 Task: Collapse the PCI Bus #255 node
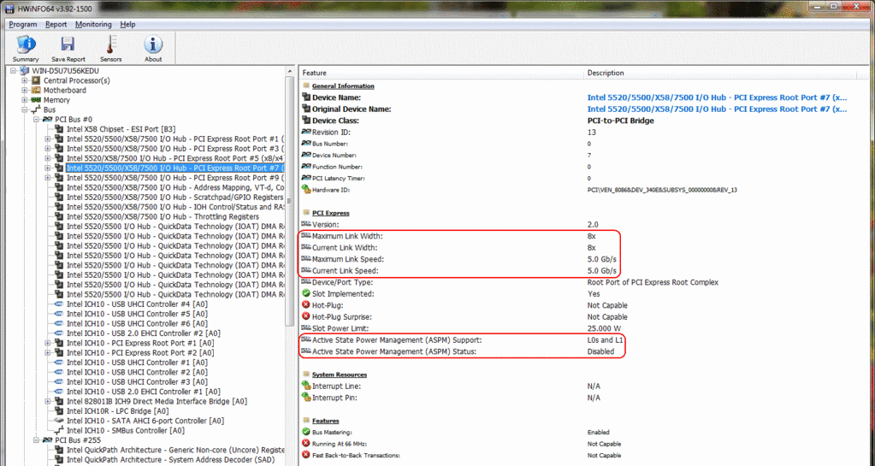[x=37, y=440]
